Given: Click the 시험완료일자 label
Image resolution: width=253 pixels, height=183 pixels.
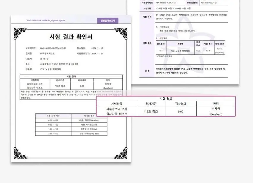Looking at the screenshot, I should tap(83, 53).
